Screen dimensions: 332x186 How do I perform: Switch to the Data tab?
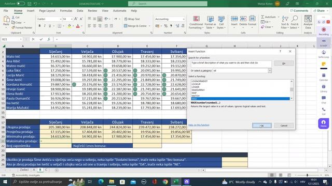tap(80, 10)
